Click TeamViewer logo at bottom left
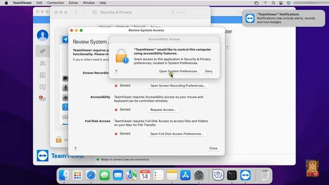Image resolution: width=329 pixels, height=185 pixels. coord(43,156)
